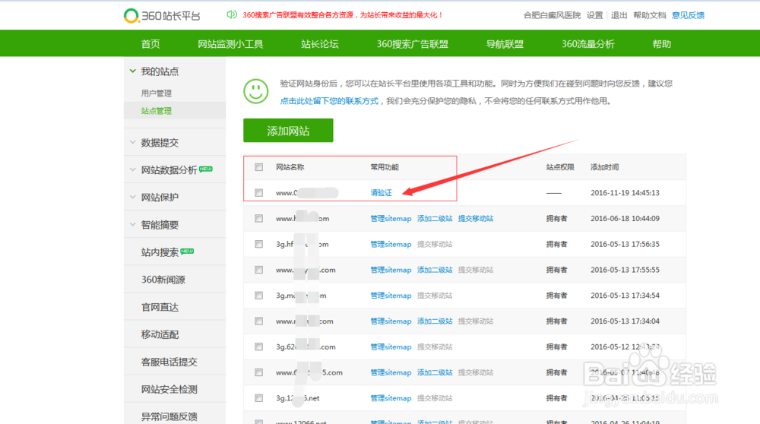Click the 点击此处留下您的联系方式 link
This screenshot has width=760, height=424.
329,101
